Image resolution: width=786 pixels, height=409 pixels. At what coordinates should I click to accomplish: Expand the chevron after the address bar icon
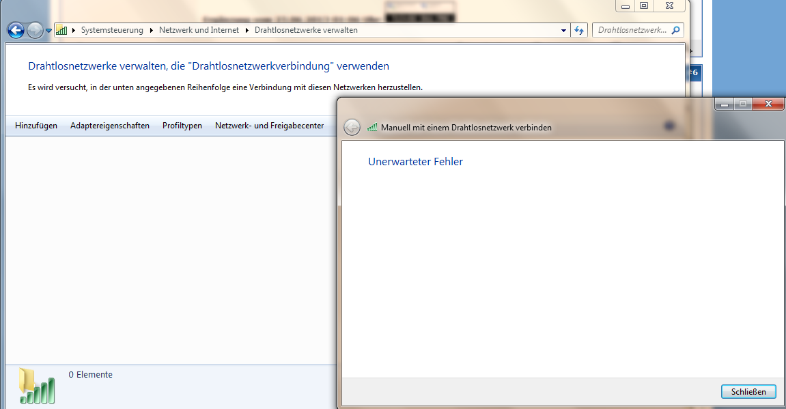click(x=74, y=30)
